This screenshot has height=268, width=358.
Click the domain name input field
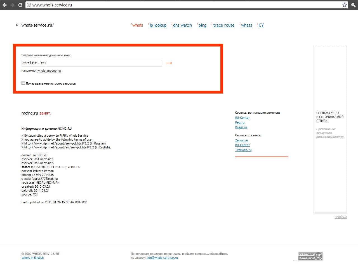click(x=92, y=63)
